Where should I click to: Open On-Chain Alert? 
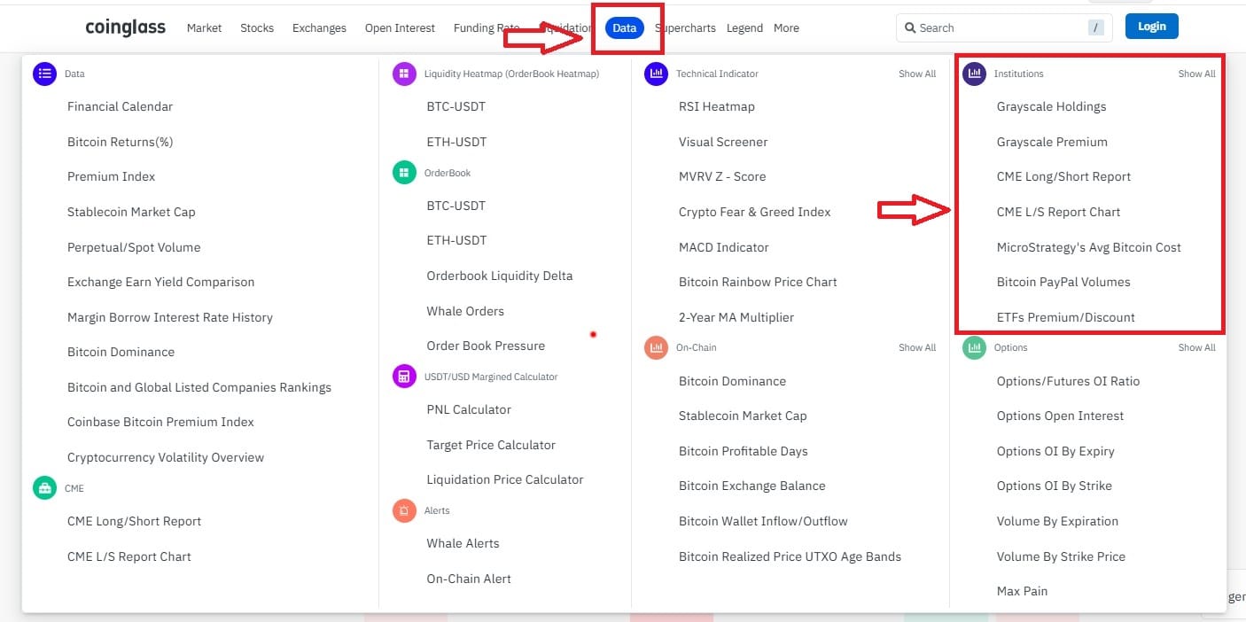pos(469,579)
